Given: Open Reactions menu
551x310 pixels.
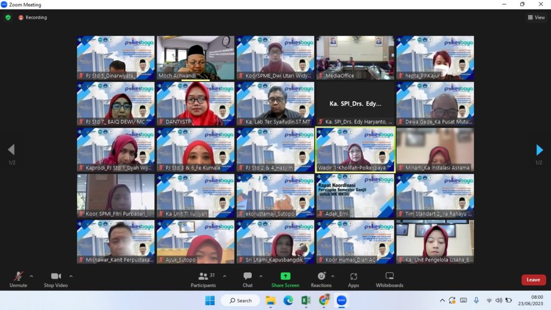Looking at the screenshot, I should (x=321, y=280).
